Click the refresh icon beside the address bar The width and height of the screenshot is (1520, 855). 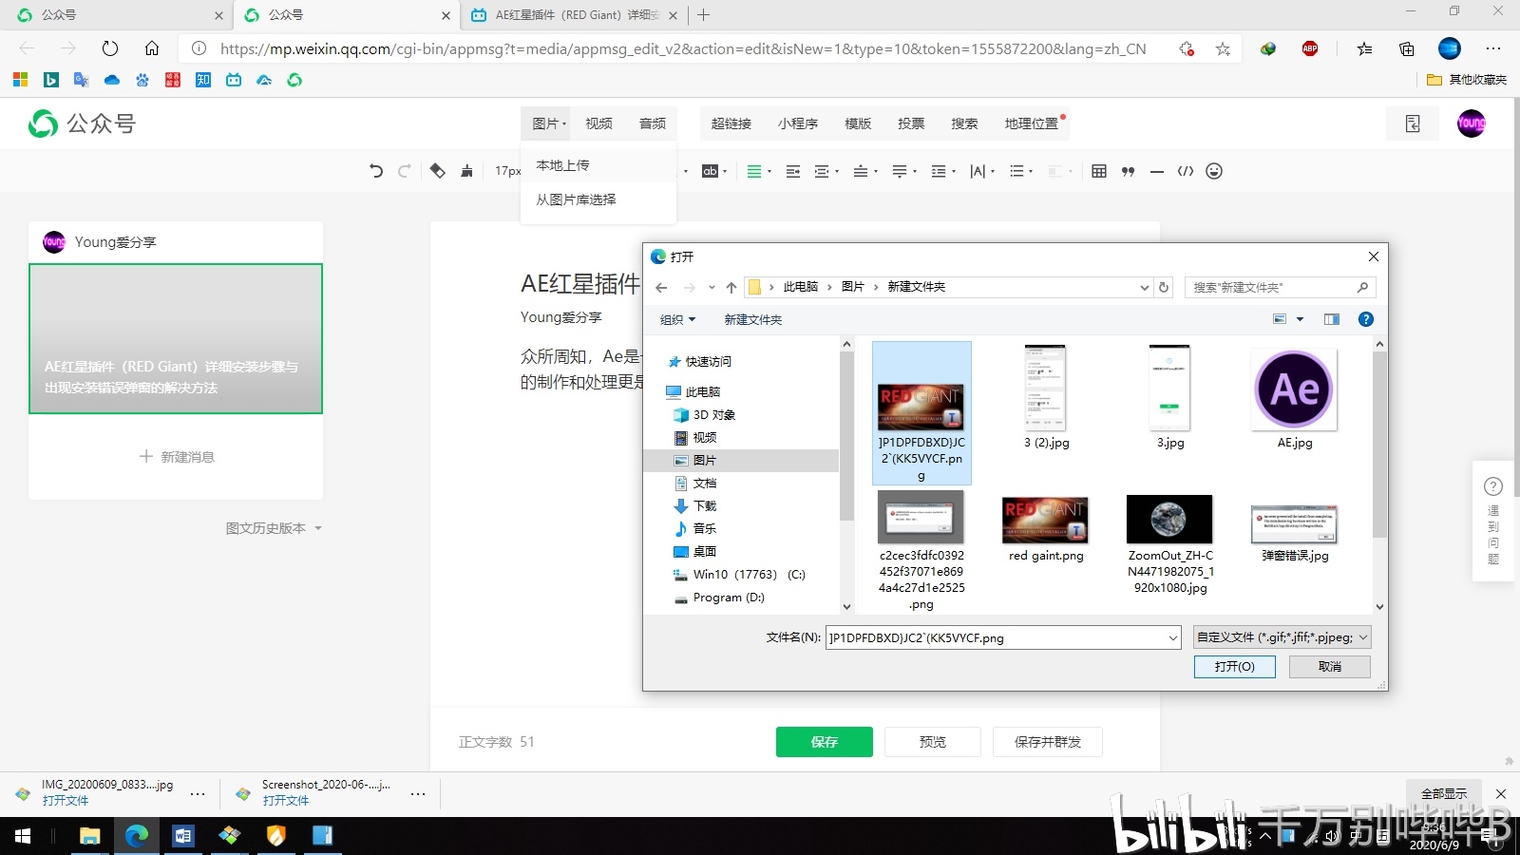109,48
